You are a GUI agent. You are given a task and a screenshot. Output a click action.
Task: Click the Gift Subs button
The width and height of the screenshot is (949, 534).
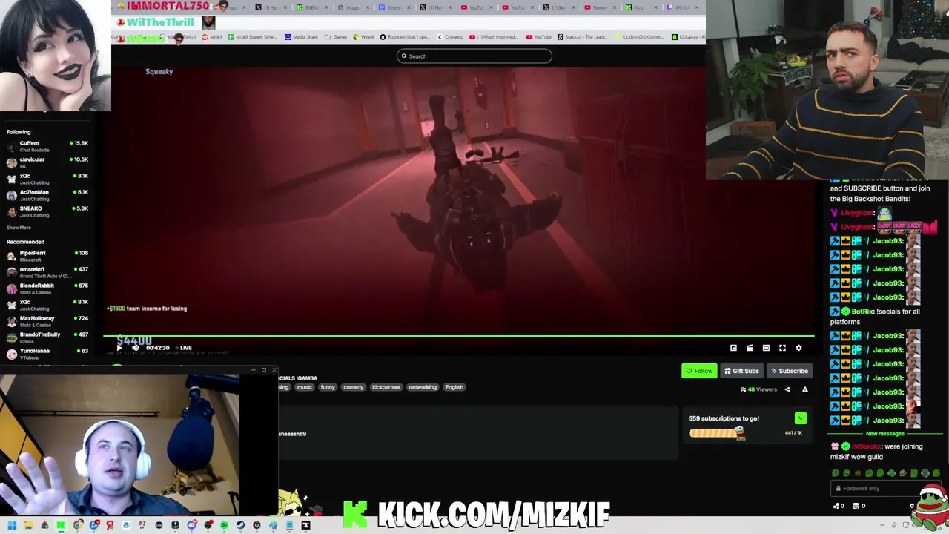(741, 371)
